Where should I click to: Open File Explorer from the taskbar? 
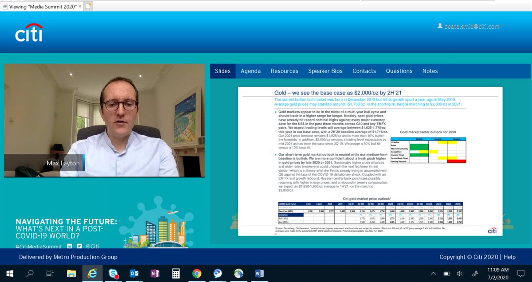coord(71,273)
